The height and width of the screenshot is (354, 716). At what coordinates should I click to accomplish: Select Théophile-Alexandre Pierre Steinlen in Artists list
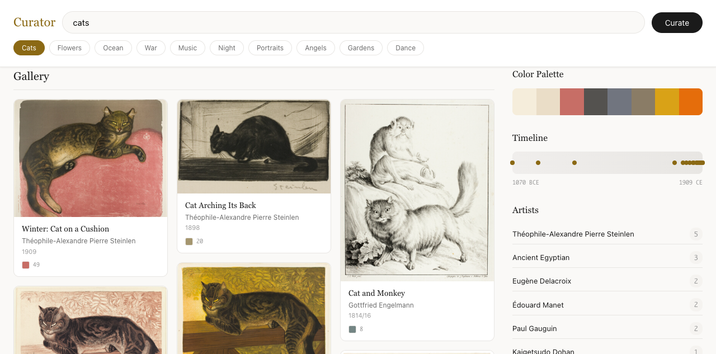click(x=607, y=234)
